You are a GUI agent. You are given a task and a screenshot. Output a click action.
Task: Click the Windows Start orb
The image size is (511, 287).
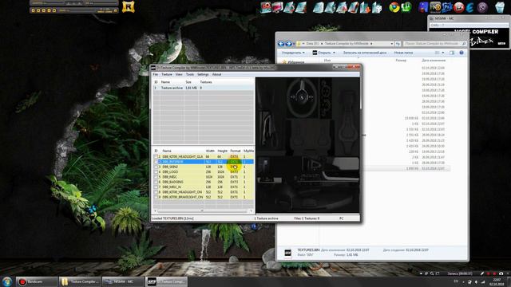pyautogui.click(x=7, y=281)
